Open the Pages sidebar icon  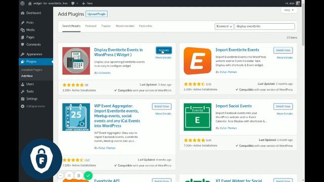click(22, 37)
